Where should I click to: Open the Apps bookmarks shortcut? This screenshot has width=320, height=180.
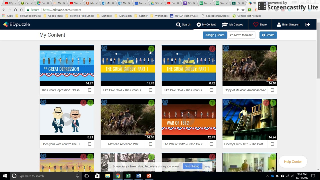tap(7, 16)
